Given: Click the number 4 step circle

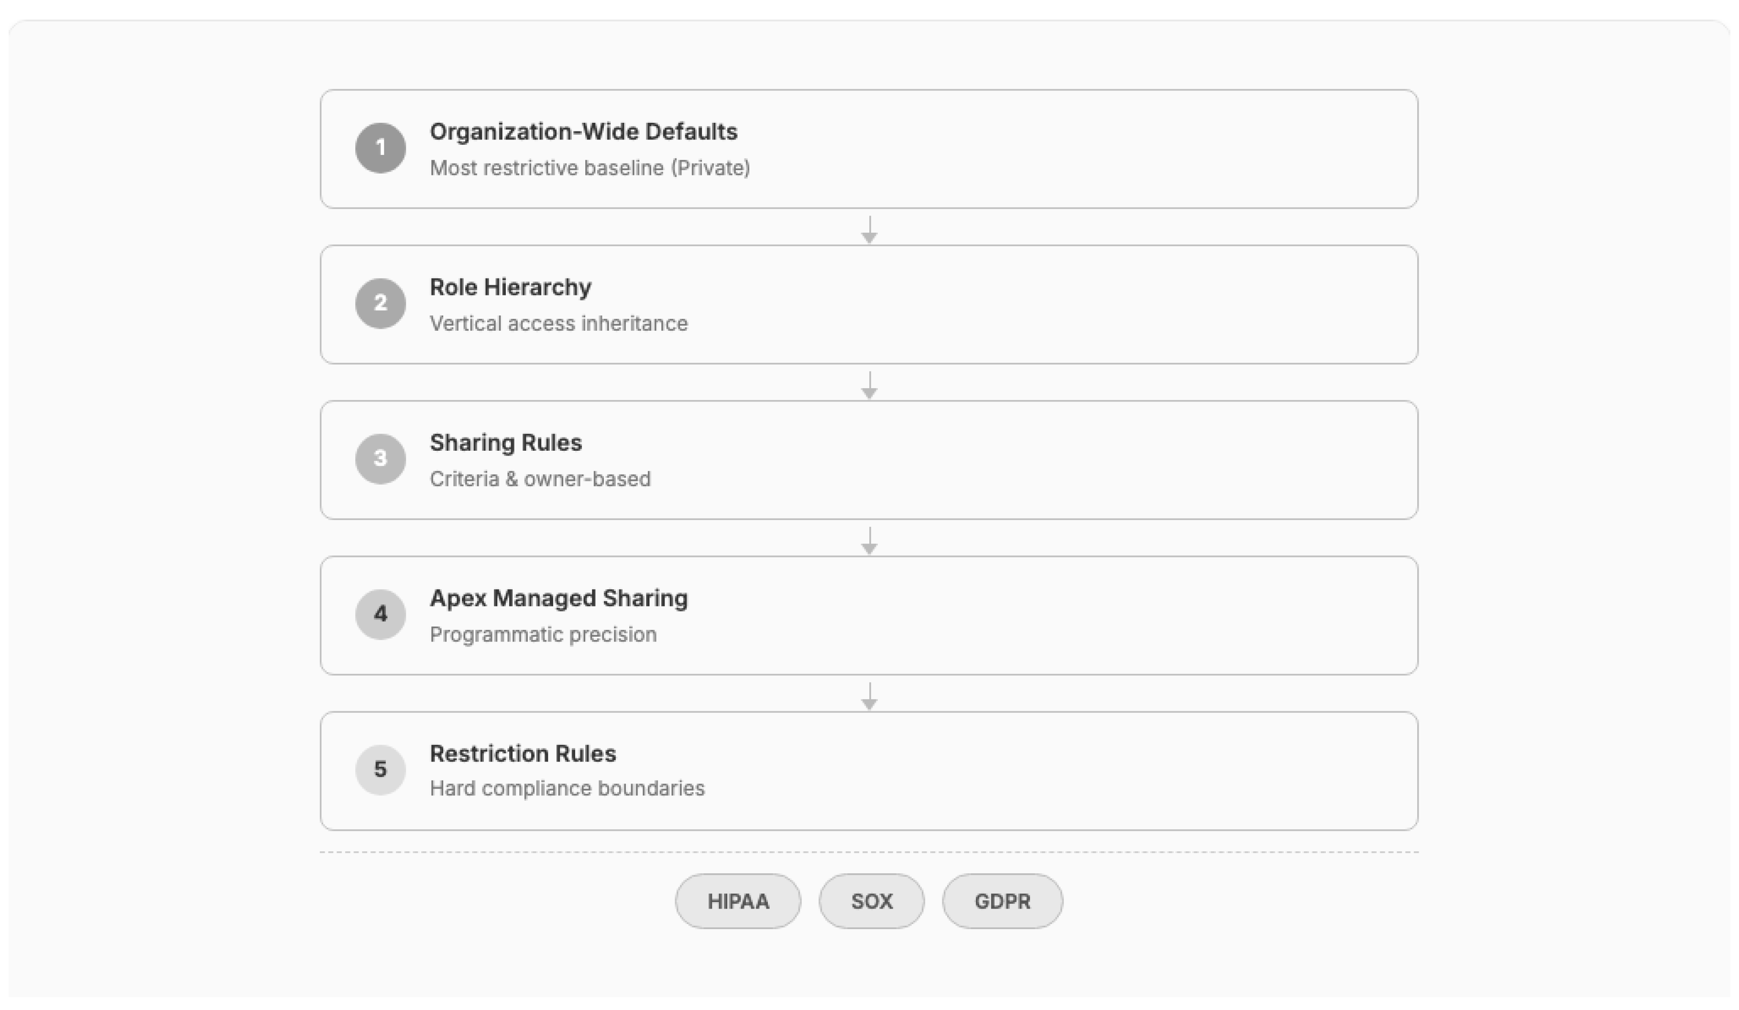Looking at the screenshot, I should tap(380, 614).
